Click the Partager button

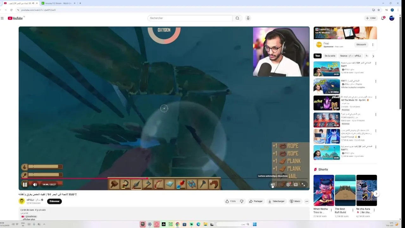[256, 201]
